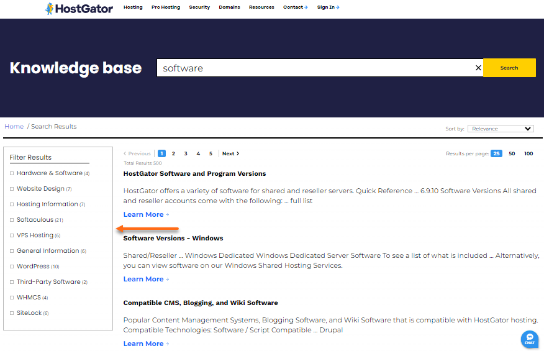Viewport: 544px width, 351px height.
Task: Check the General Information filter
Action: coord(12,251)
